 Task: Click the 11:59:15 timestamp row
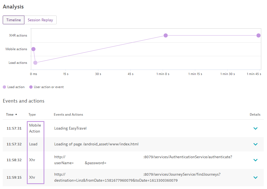14,178
